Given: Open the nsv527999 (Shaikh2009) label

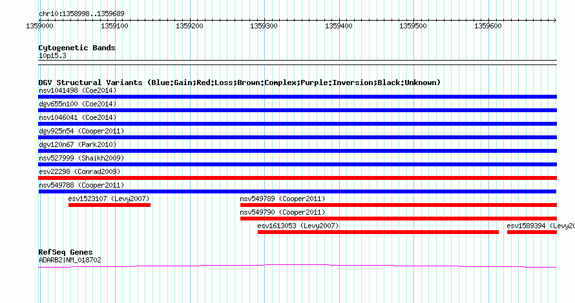Looking at the screenshot, I should [81, 158].
